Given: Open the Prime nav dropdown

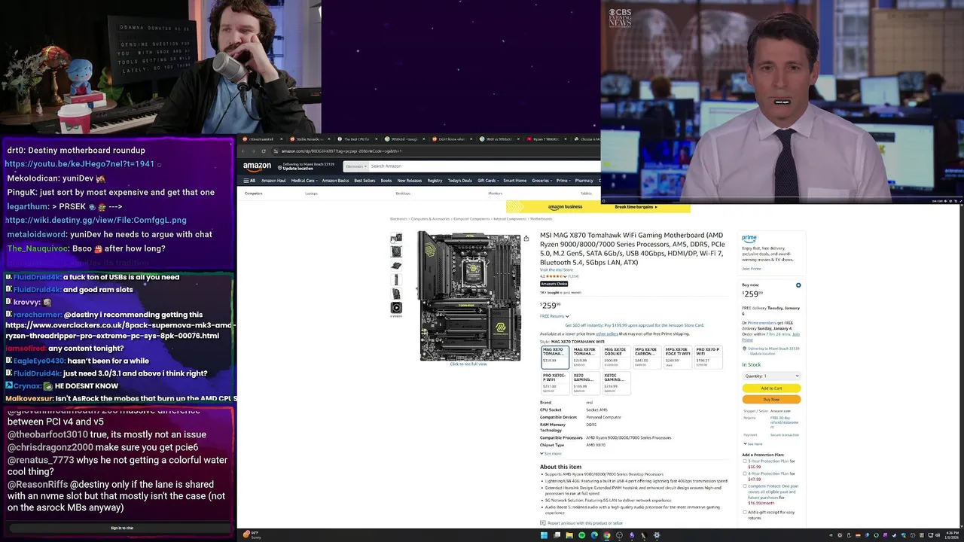Looking at the screenshot, I should [x=563, y=181].
